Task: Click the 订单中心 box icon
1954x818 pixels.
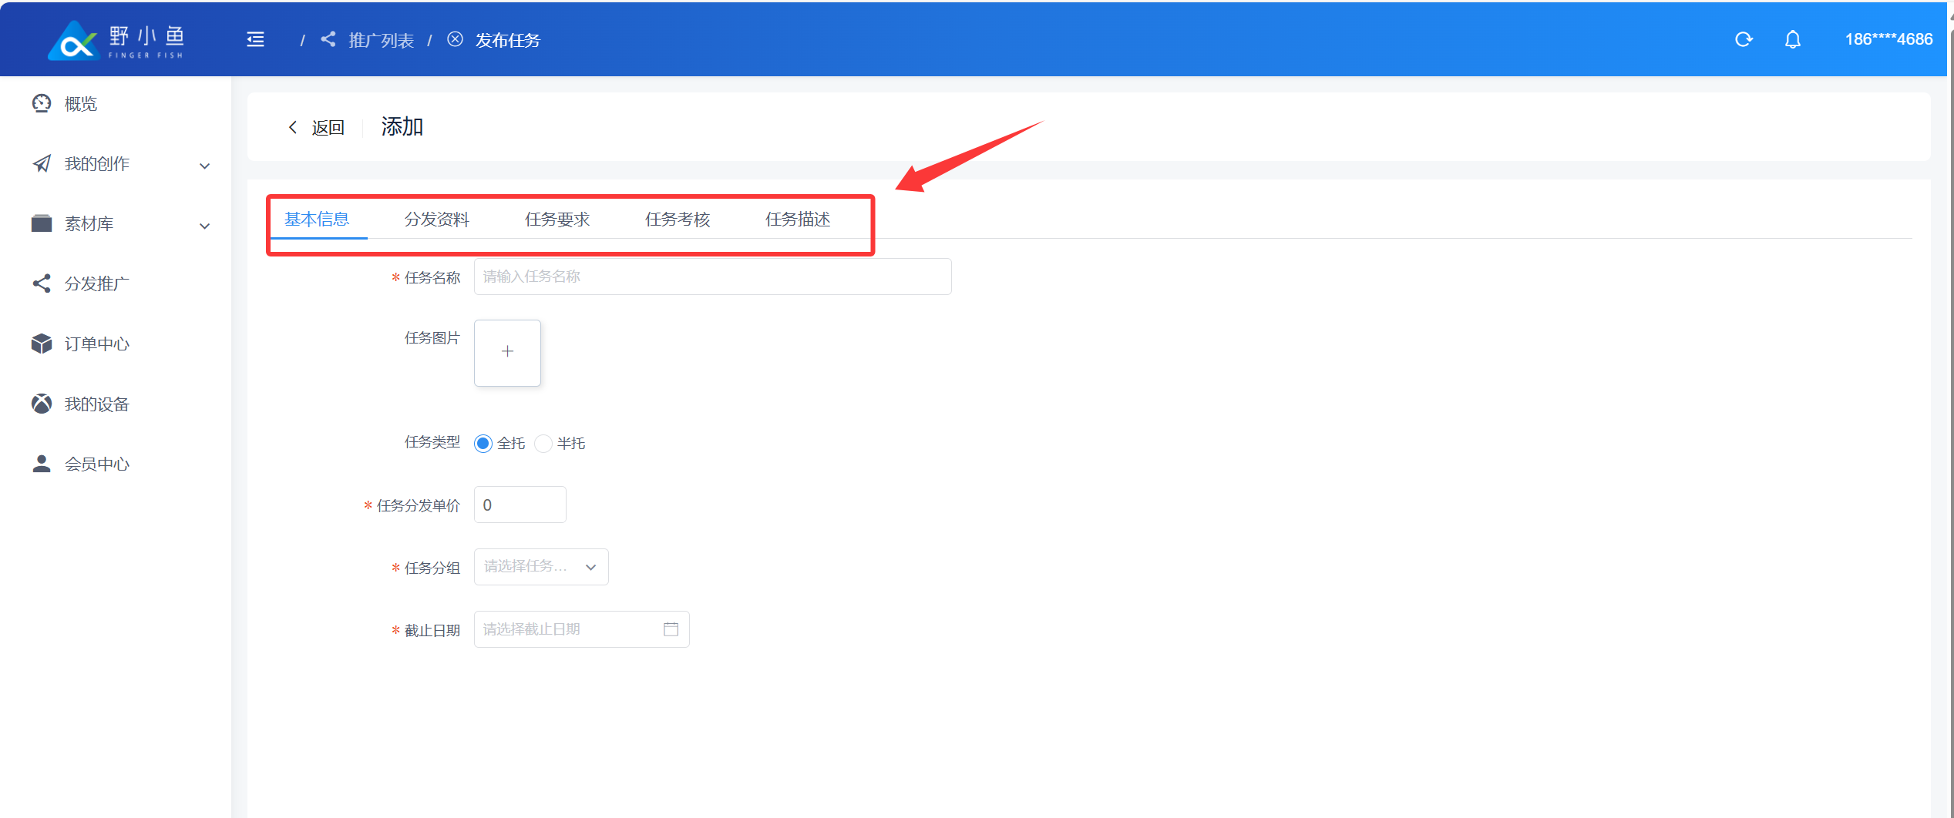Action: [x=42, y=344]
